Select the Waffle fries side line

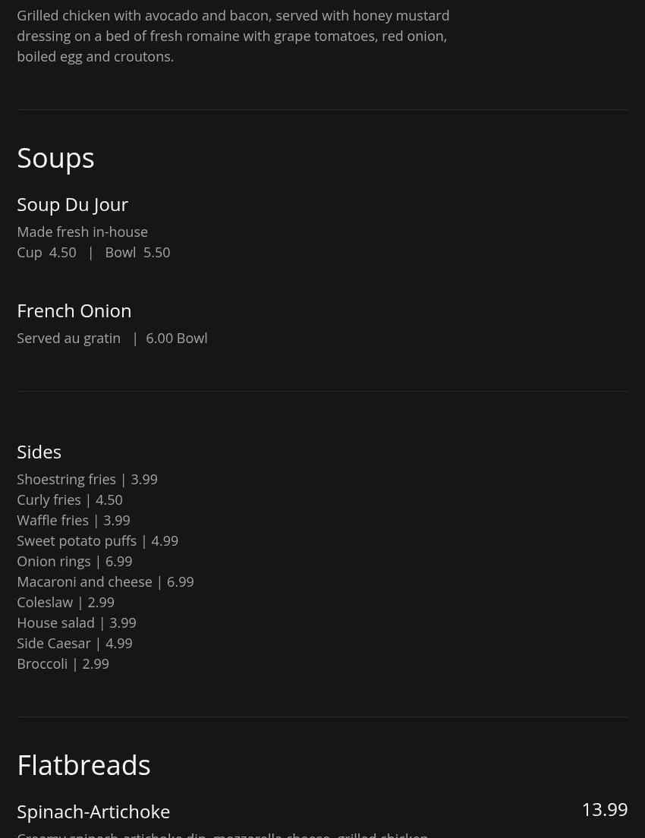click(74, 521)
